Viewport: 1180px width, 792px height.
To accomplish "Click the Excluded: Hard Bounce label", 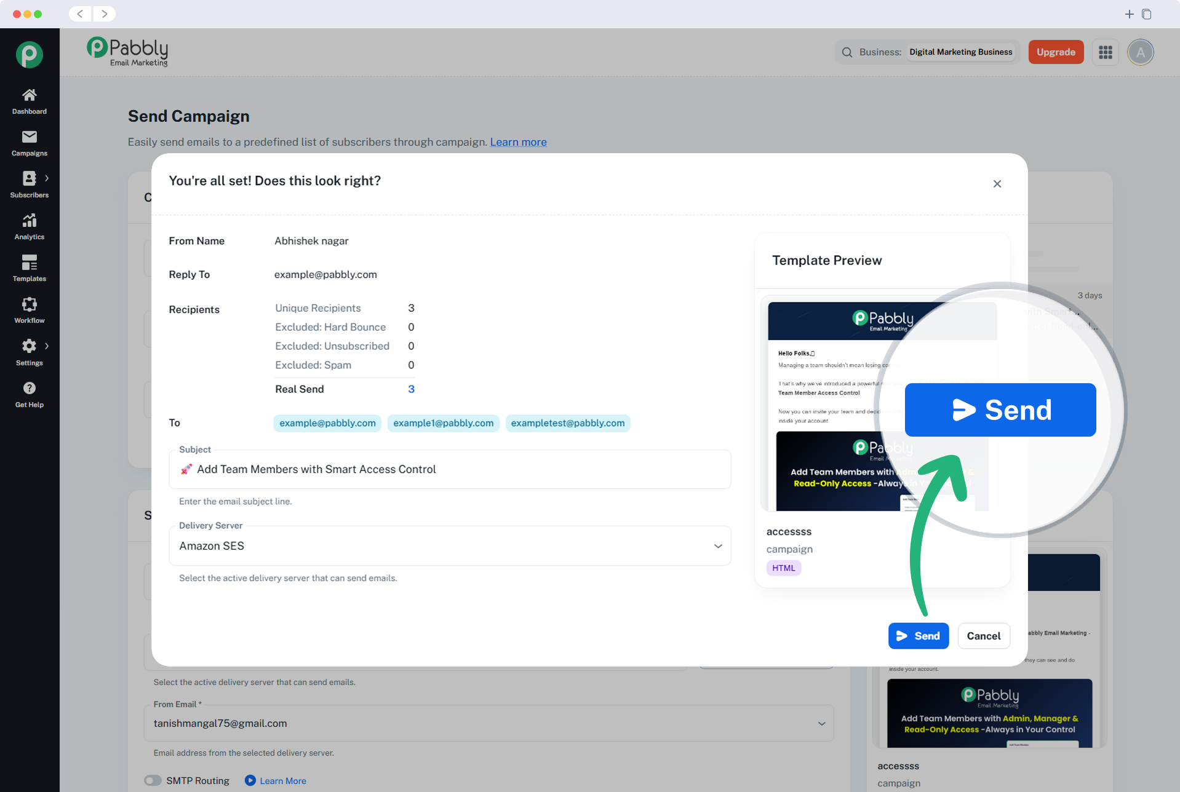I will pos(330,327).
